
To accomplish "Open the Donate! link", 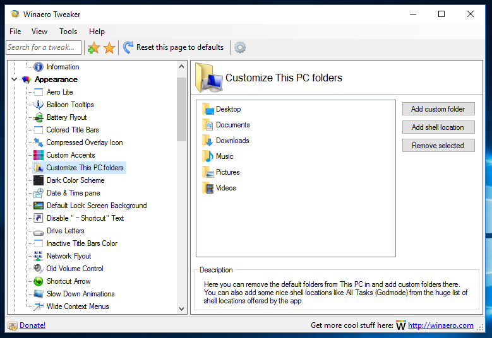I will coord(33,325).
